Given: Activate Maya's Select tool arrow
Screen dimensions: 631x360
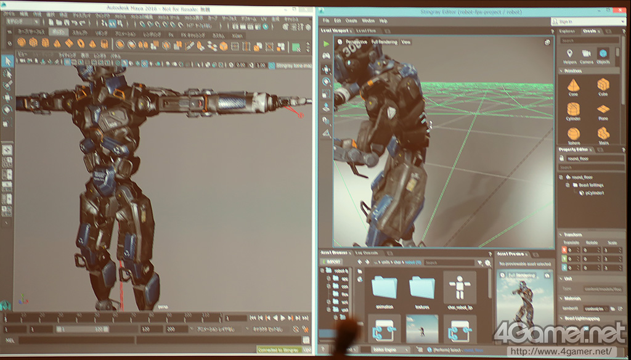Looking at the screenshot, I should 7,60.
